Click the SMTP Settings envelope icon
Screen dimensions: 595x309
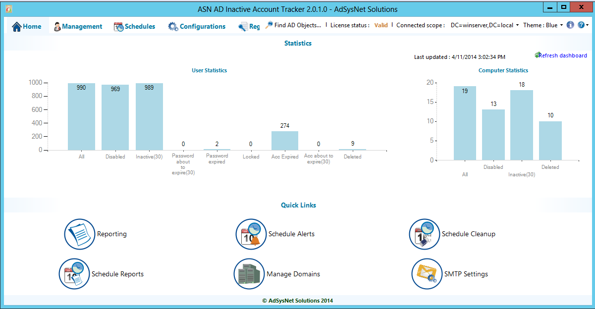point(427,274)
